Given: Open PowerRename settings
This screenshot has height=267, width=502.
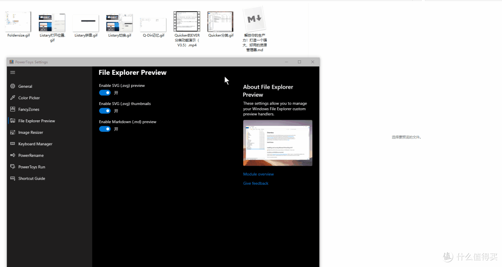Looking at the screenshot, I should 31,156.
